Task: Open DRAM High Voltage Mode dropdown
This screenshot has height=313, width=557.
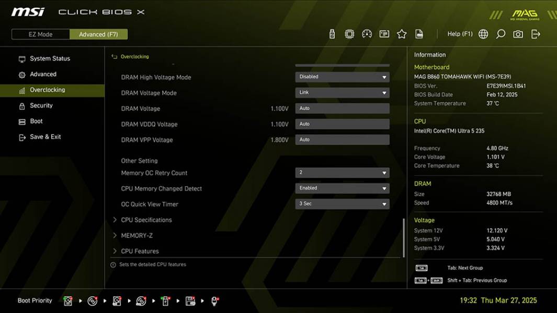Action: tap(342, 77)
